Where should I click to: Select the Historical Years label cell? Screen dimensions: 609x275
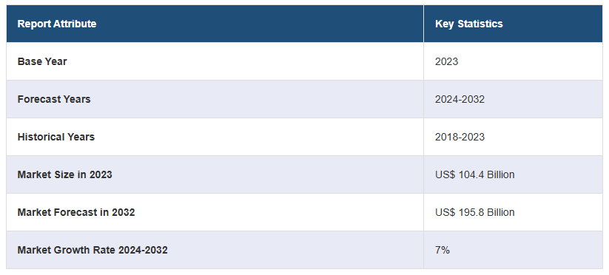[x=215, y=137]
